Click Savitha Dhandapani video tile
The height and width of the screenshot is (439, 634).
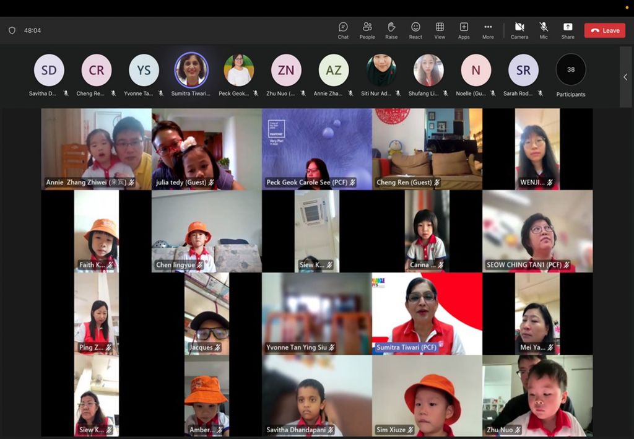317,396
